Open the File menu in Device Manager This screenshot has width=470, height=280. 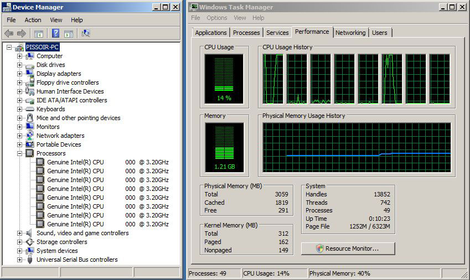[x=11, y=20]
